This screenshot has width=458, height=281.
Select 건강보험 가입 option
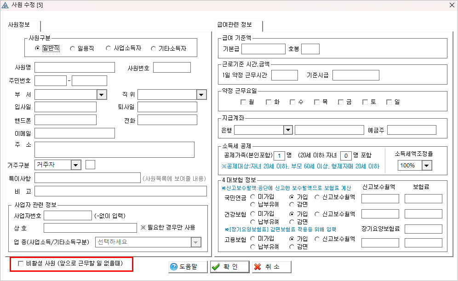[x=292, y=214]
